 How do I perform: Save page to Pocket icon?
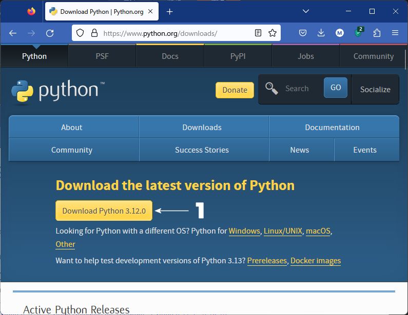(x=303, y=33)
